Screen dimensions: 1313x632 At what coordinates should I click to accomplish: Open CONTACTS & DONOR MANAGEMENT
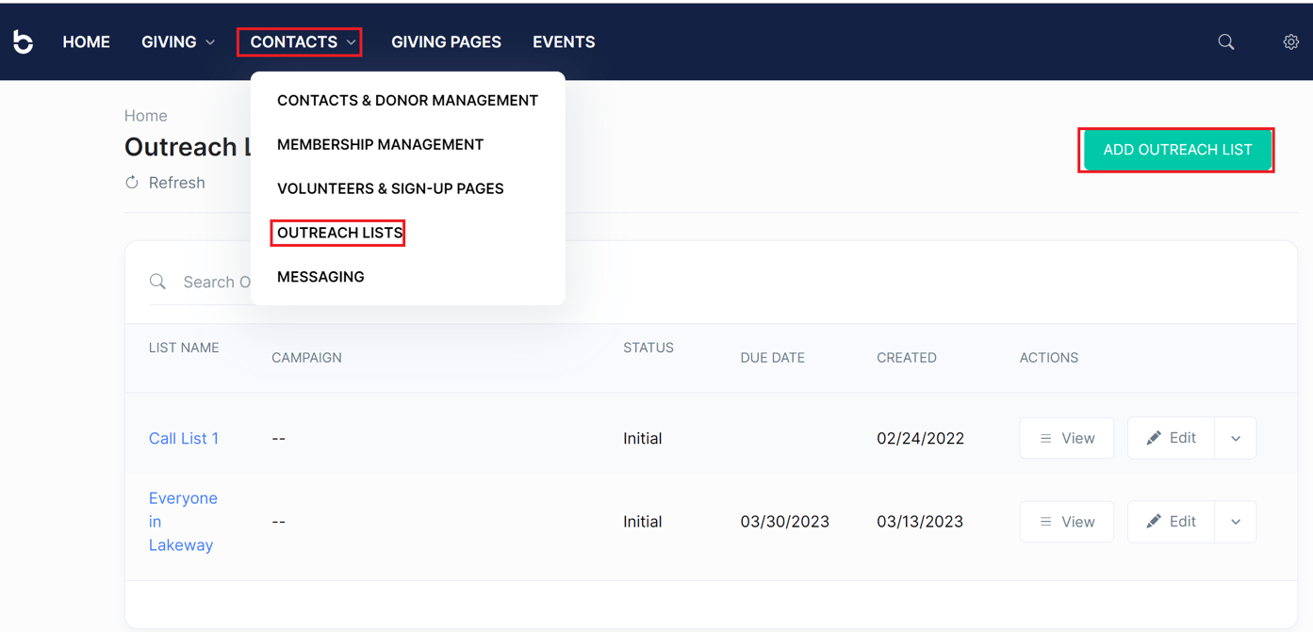coord(407,100)
